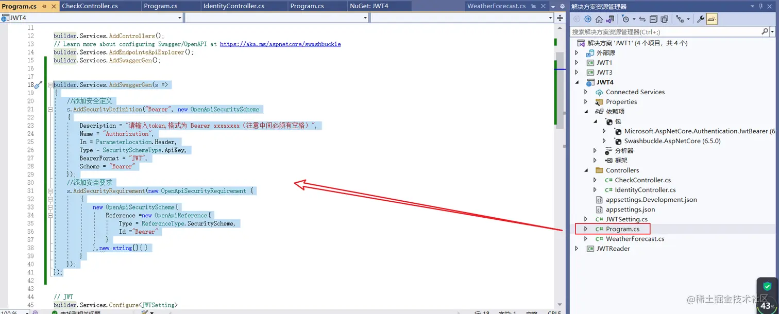Collapse OpenApiReference block at line 34

coord(50,215)
